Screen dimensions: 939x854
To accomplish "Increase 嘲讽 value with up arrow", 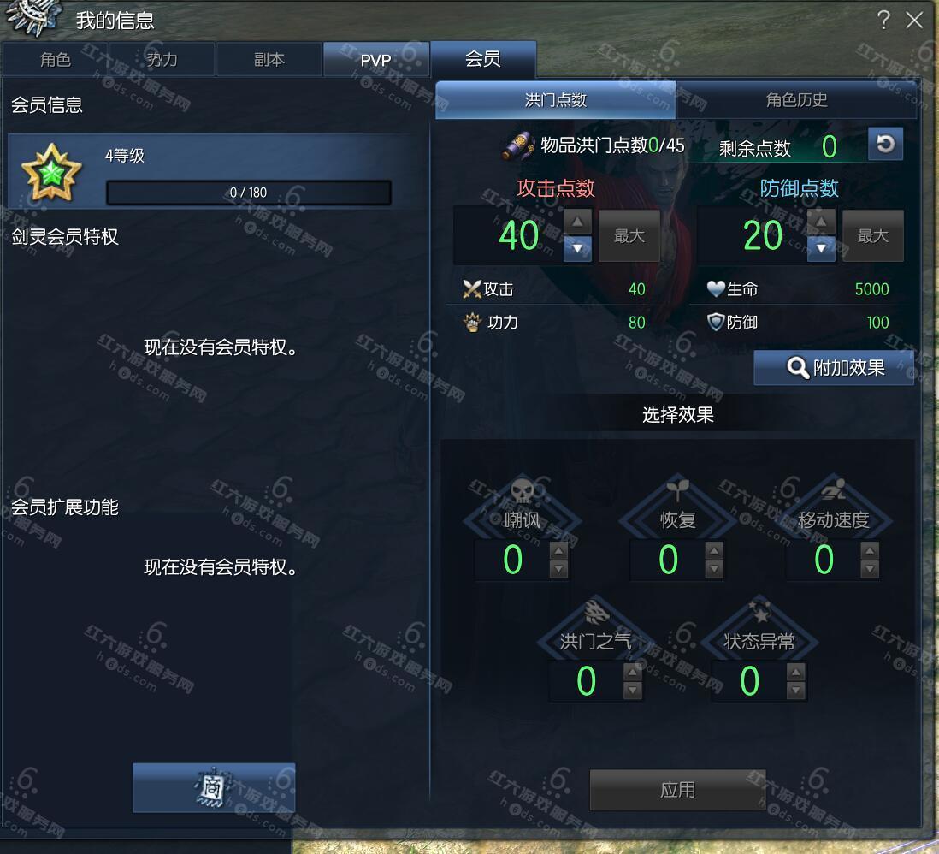I will (x=558, y=551).
